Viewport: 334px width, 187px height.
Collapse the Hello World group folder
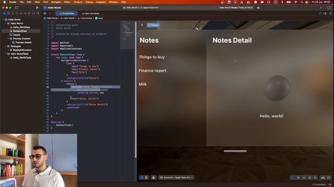pyautogui.click(x=6, y=23)
